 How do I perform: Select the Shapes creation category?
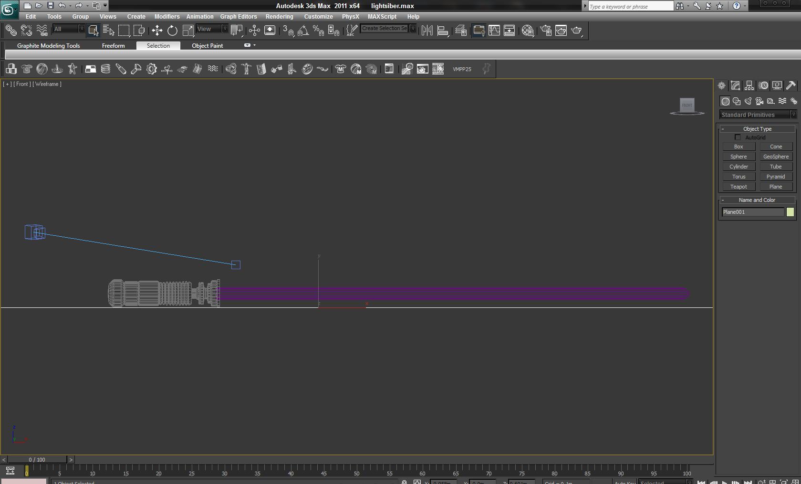pos(737,101)
